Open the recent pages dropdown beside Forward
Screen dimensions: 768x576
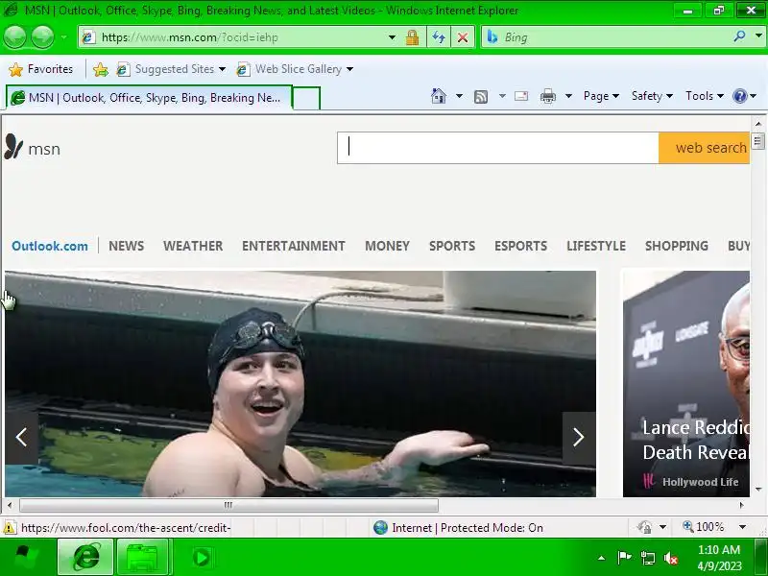pyautogui.click(x=63, y=37)
